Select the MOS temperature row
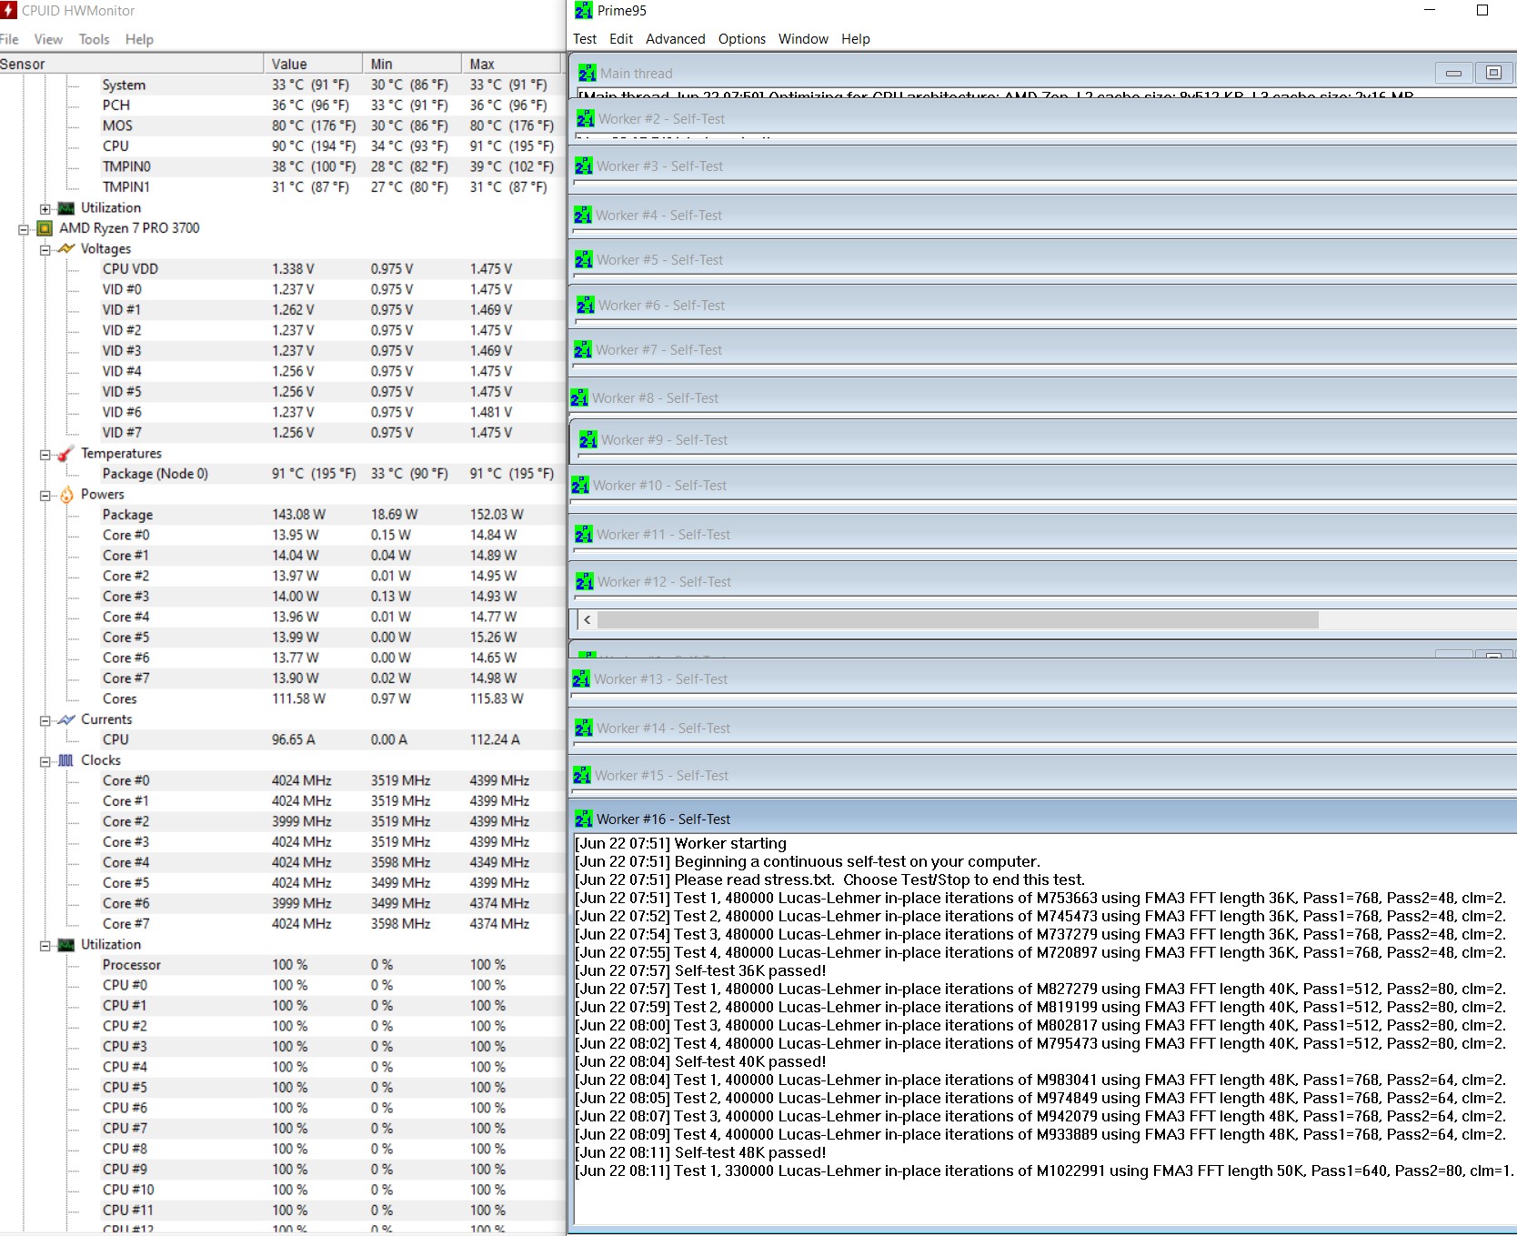1517x1236 pixels. point(282,126)
